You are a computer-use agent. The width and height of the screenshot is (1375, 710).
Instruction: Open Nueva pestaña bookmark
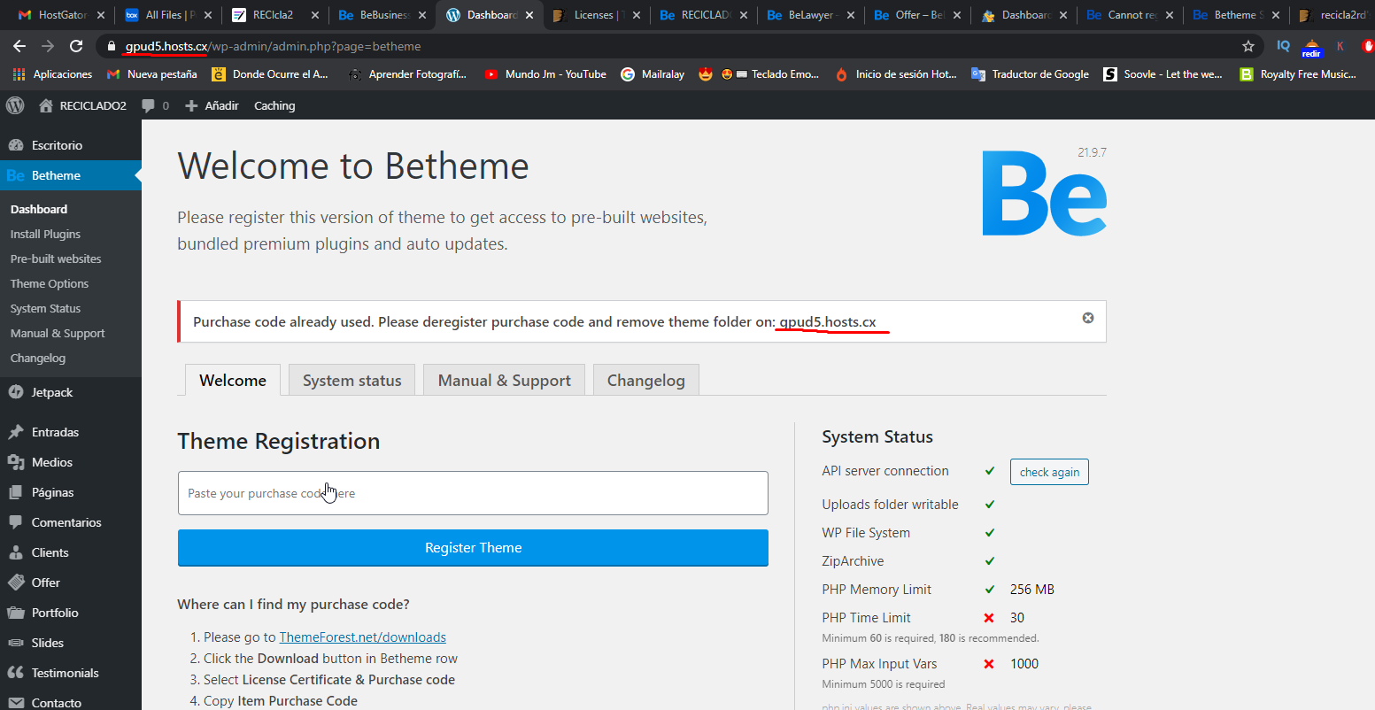point(151,74)
